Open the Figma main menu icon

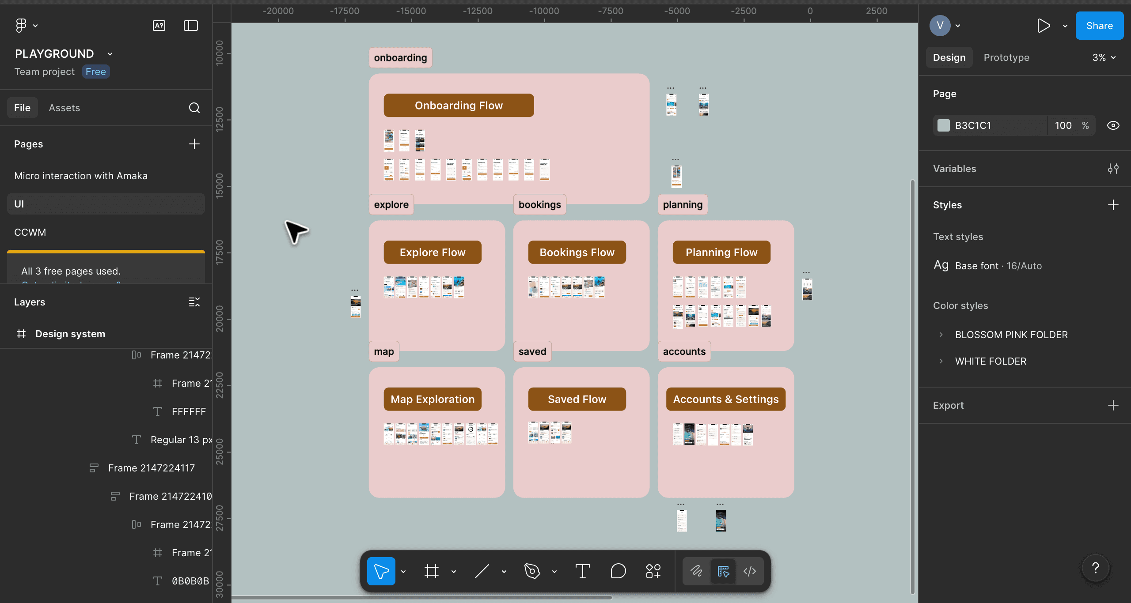(21, 26)
